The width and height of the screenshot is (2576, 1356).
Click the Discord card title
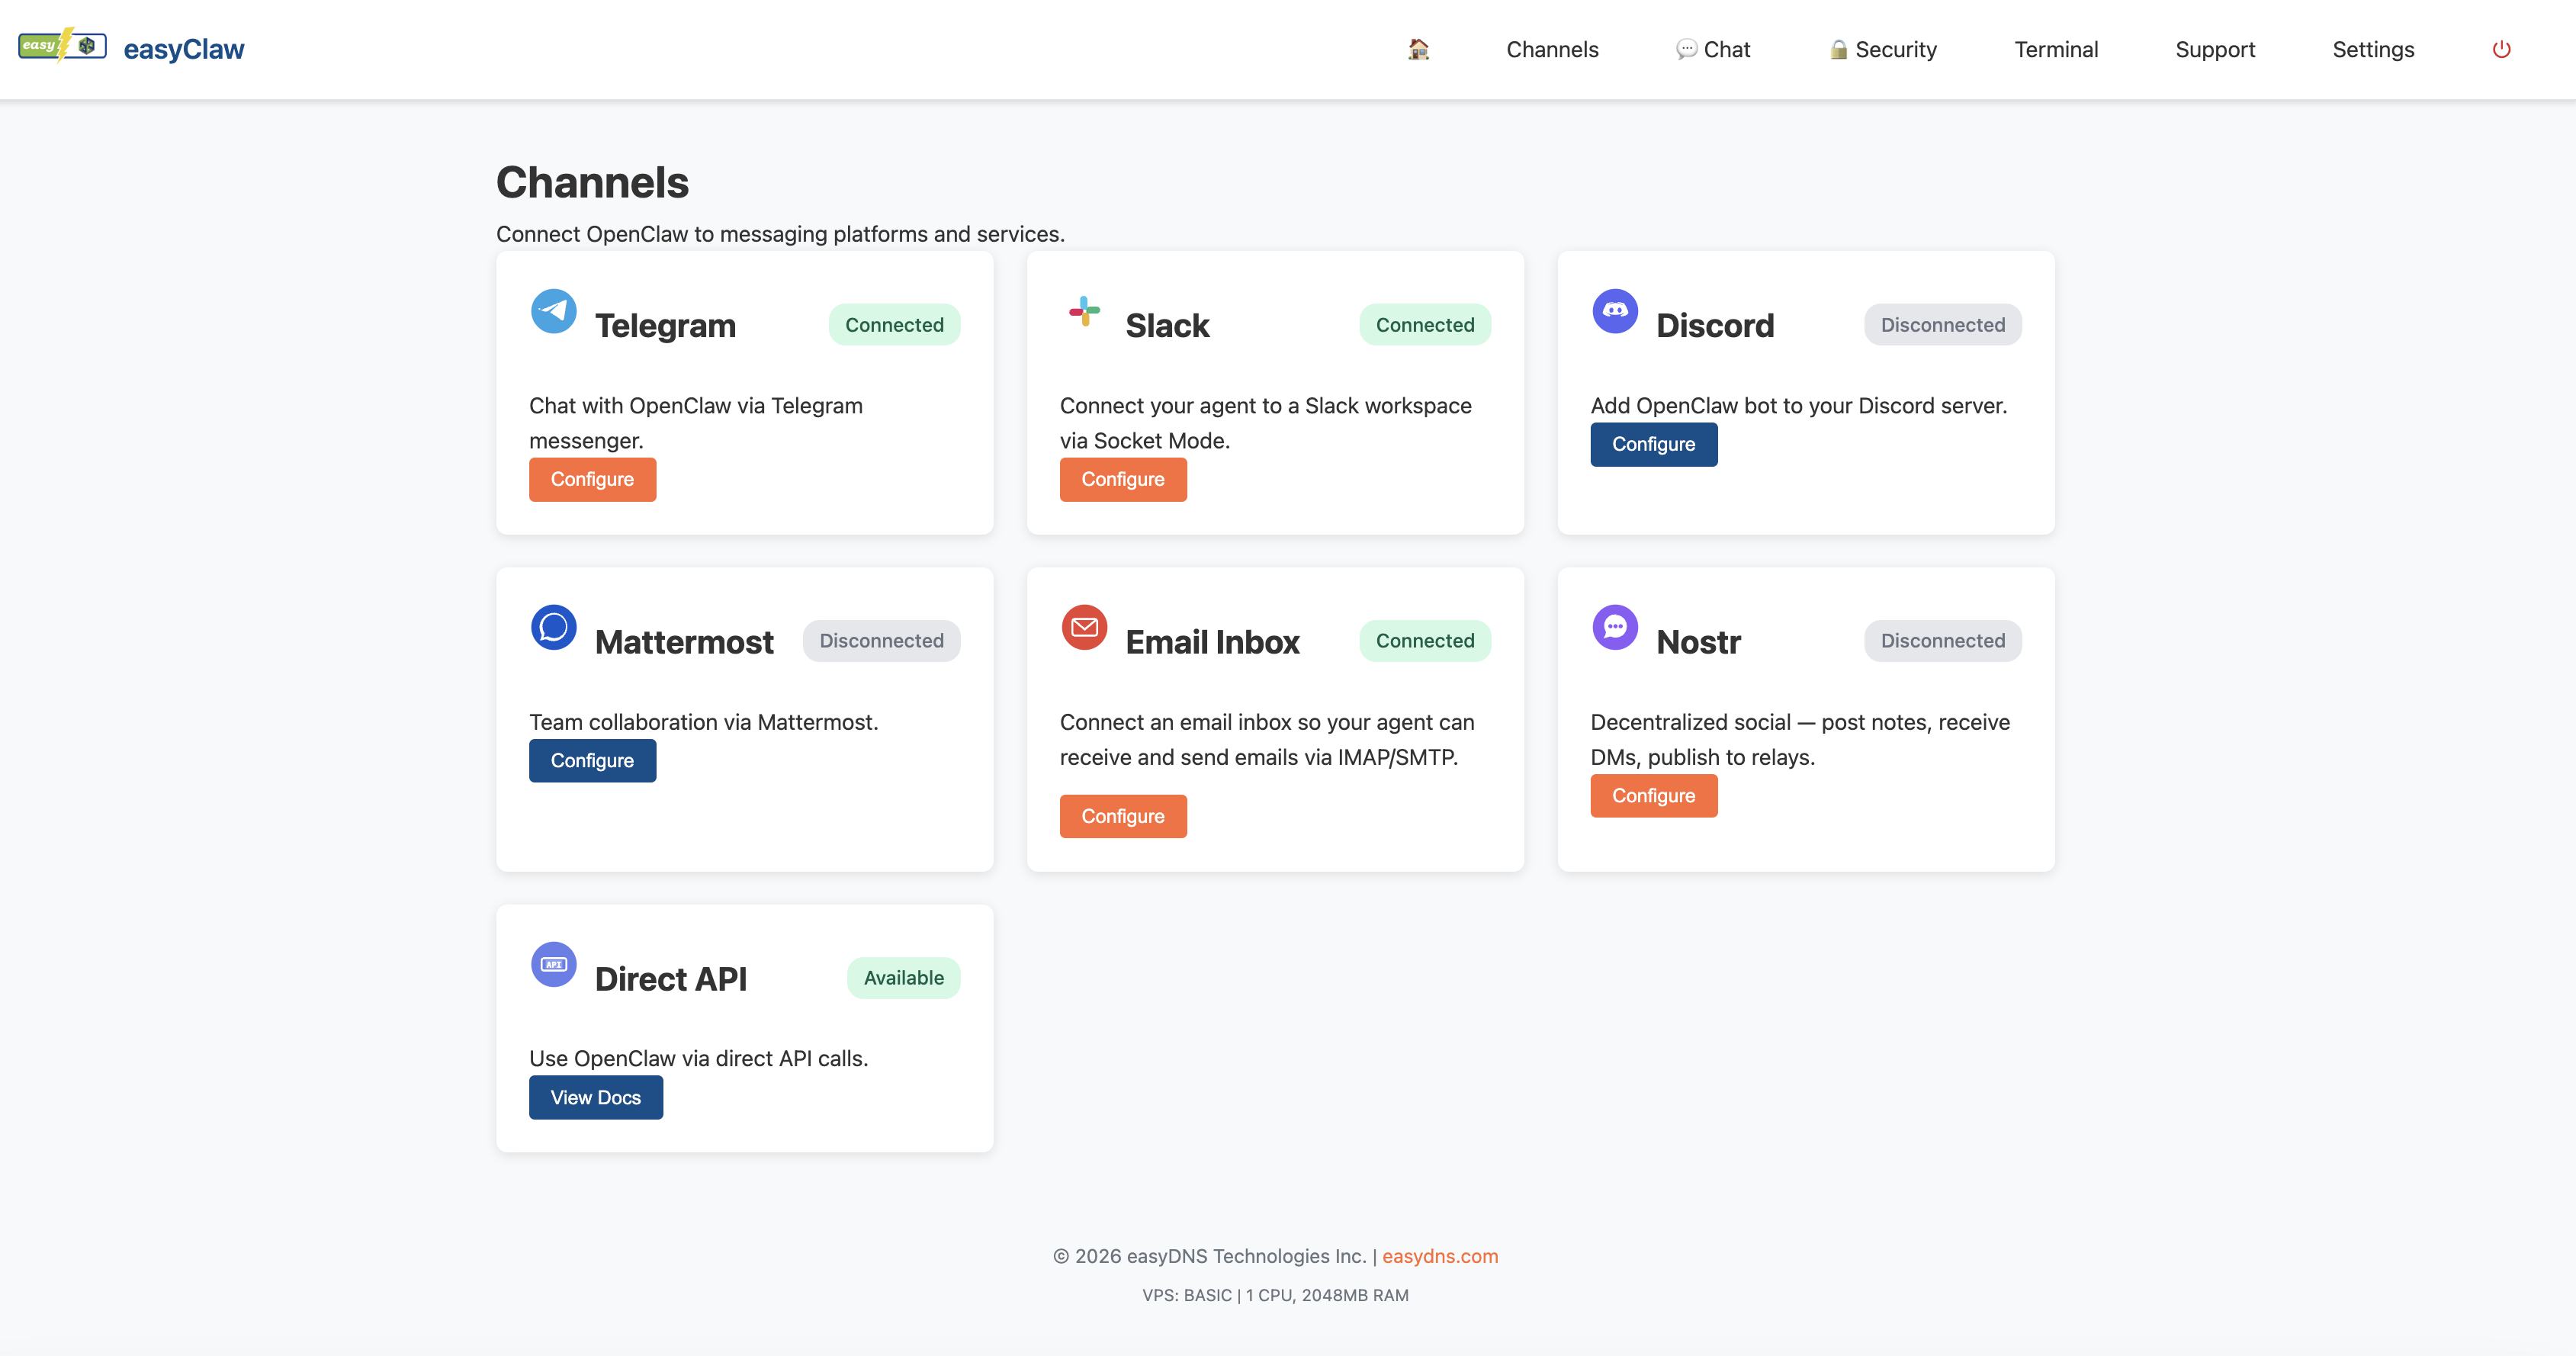point(1715,326)
